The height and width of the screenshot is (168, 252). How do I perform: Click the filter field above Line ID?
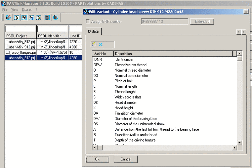[x=75, y=29]
